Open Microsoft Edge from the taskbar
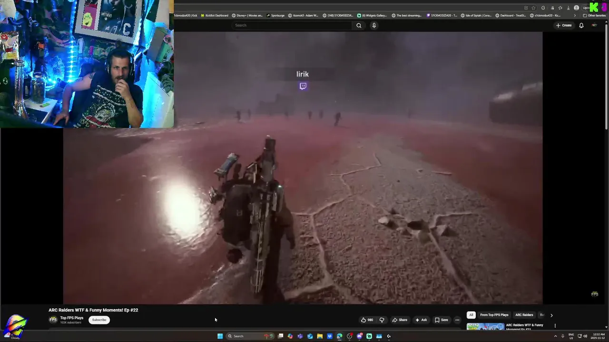The image size is (609, 342). 339,336
